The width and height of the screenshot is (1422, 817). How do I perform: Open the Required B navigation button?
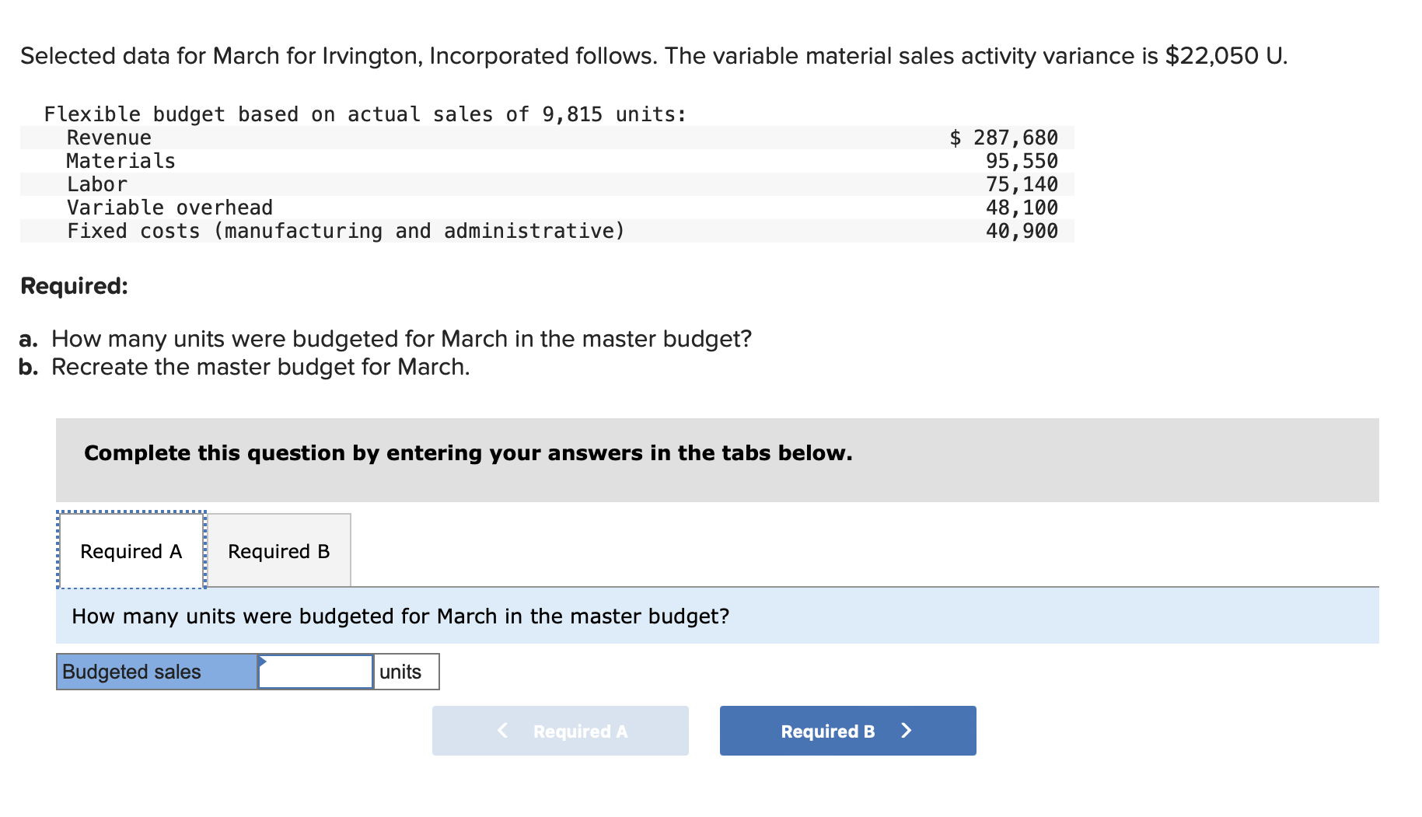click(847, 731)
